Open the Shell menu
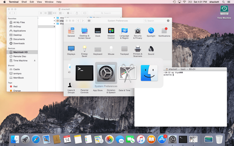Image resolution: width=234 pixels, height=146 pixels. pos(24,2)
